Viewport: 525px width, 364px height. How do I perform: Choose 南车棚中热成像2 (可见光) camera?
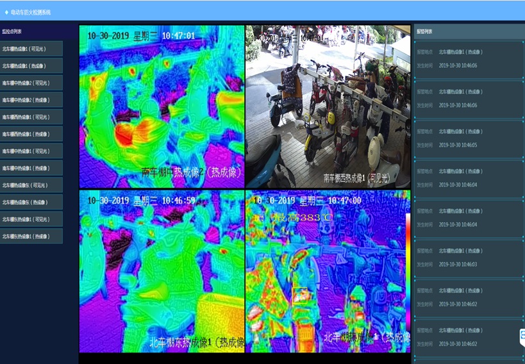click(x=31, y=83)
